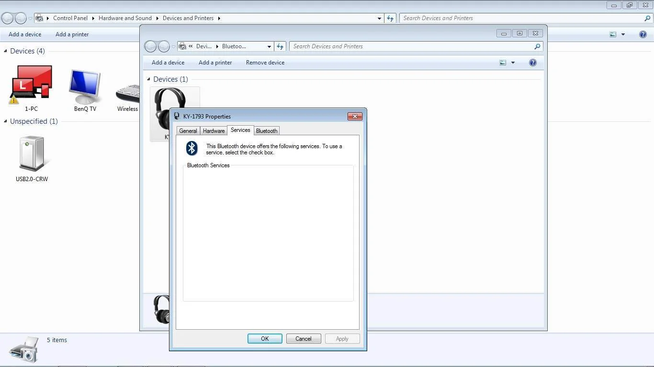Switch to the Hardware tab in Properties
Viewport: 654px width, 367px height.
(x=214, y=131)
